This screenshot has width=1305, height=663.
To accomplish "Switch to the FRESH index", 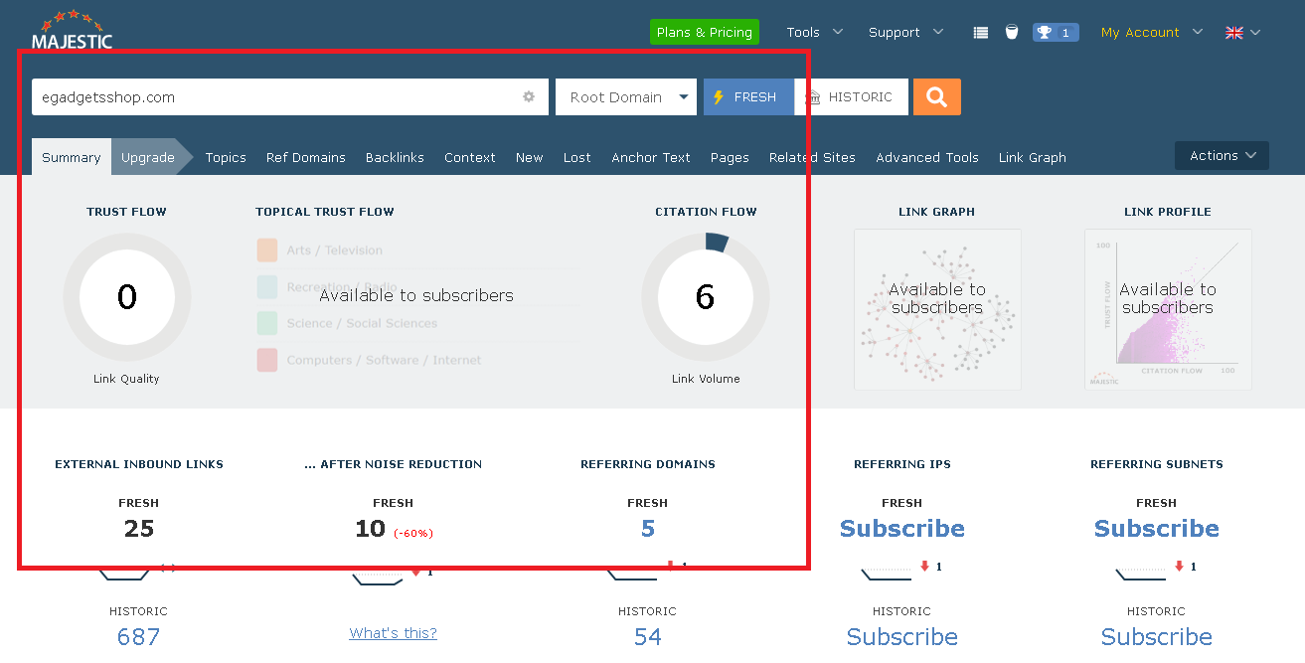I will click(x=748, y=96).
